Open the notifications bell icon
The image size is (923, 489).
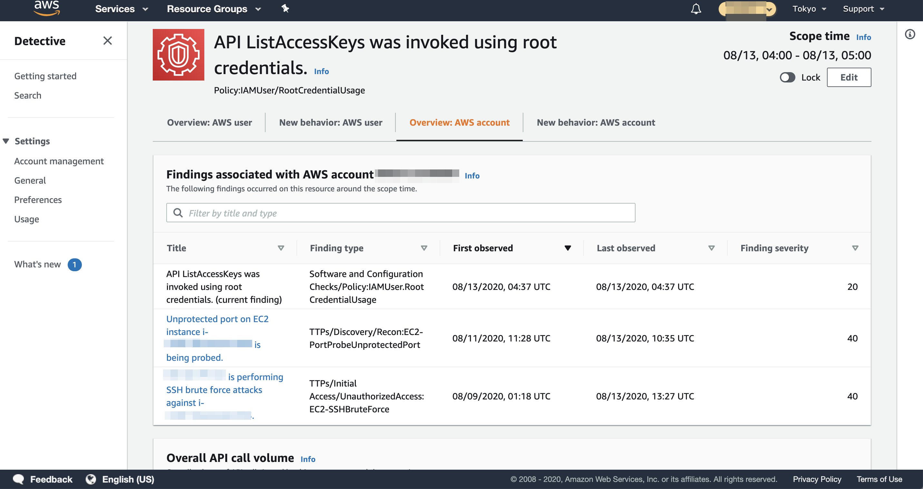click(x=696, y=9)
